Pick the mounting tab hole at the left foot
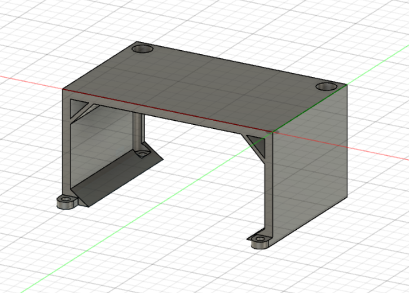This screenshot has width=409, height=293. [66, 199]
